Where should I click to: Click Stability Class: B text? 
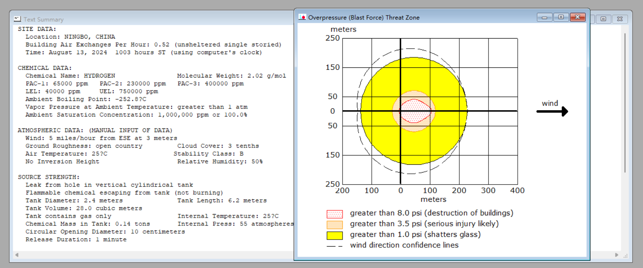[x=209, y=154]
